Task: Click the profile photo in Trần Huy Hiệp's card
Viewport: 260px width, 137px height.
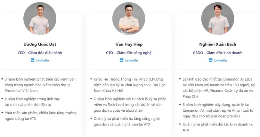Action: pos(129,19)
